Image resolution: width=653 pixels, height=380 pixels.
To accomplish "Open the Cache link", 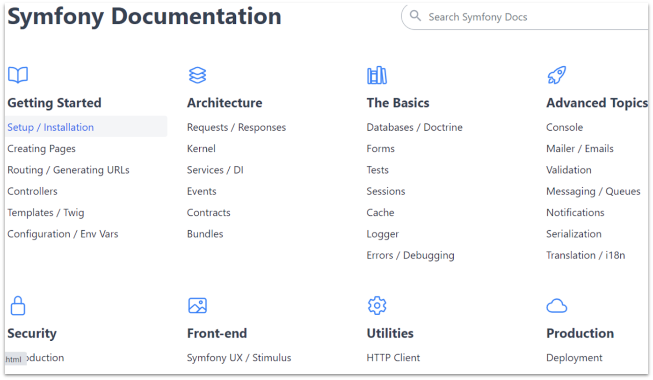I will point(380,213).
